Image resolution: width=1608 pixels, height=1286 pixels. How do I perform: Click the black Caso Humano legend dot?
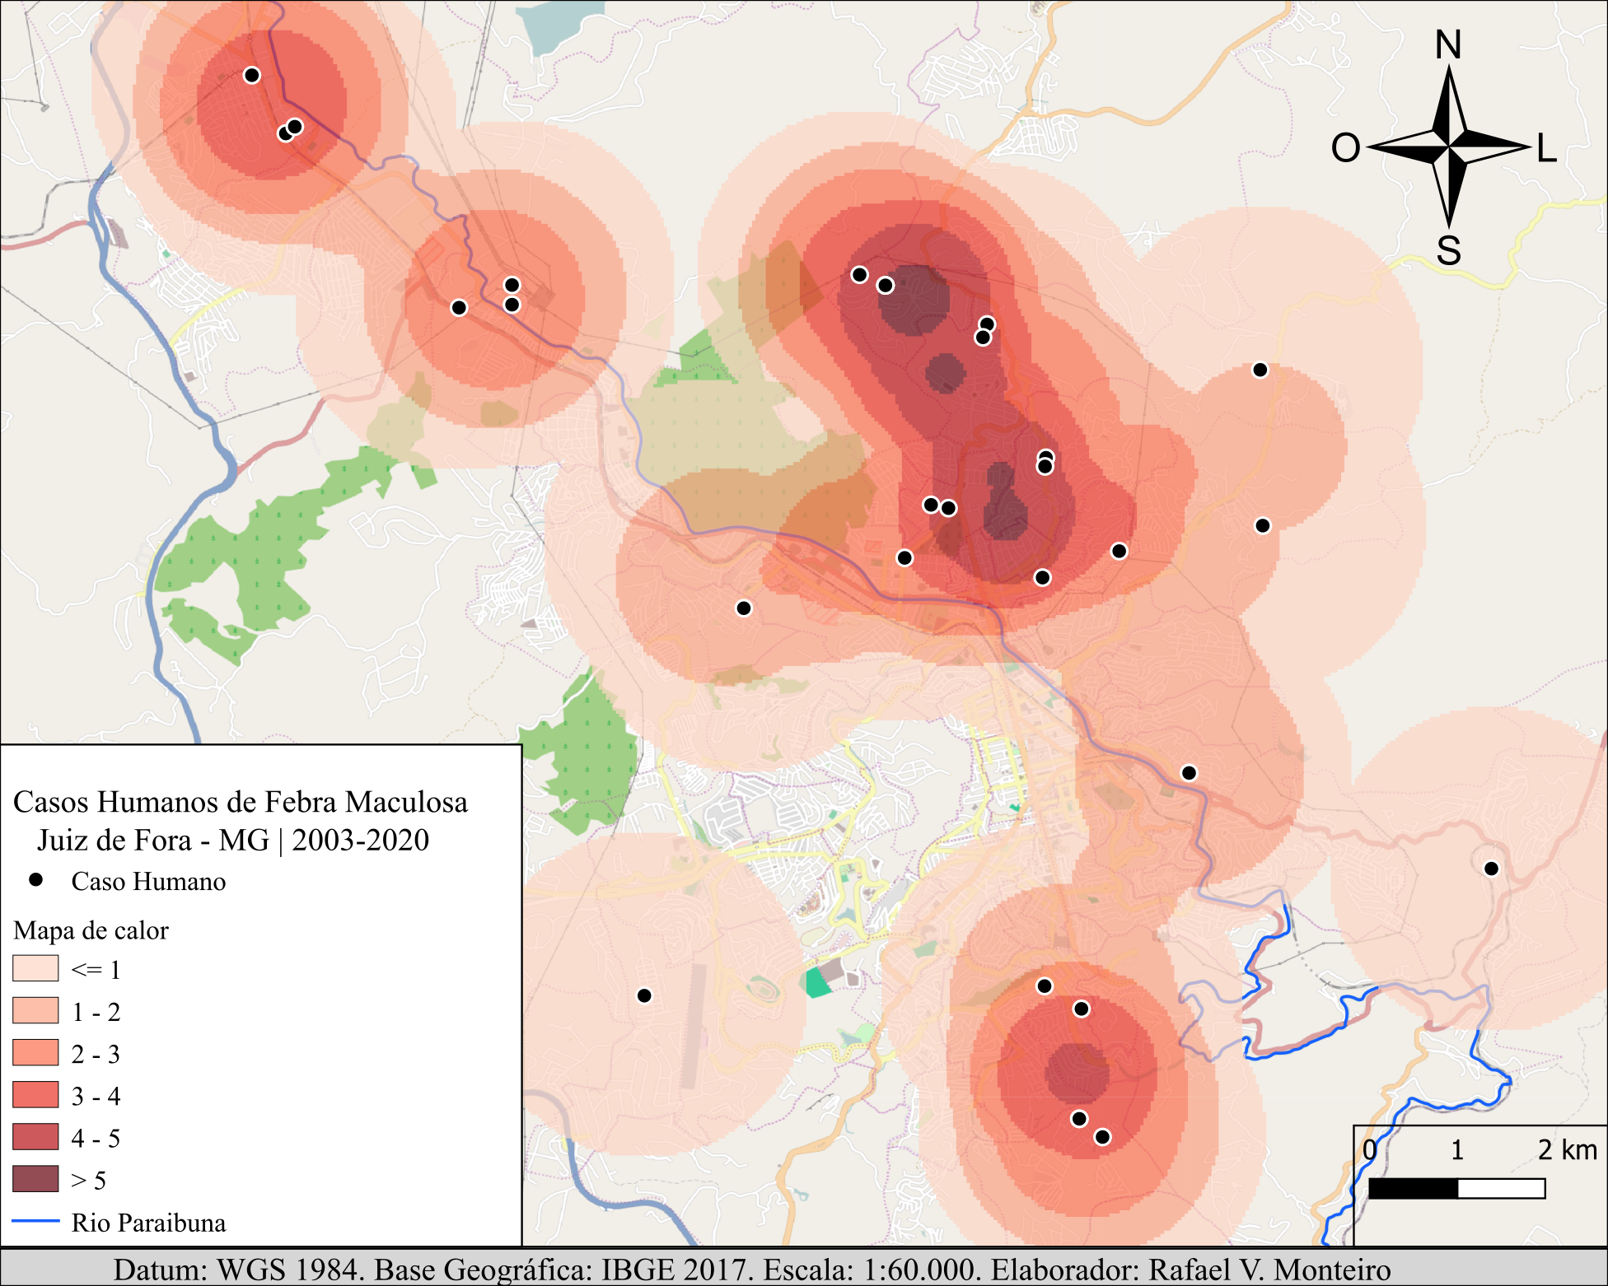36,880
